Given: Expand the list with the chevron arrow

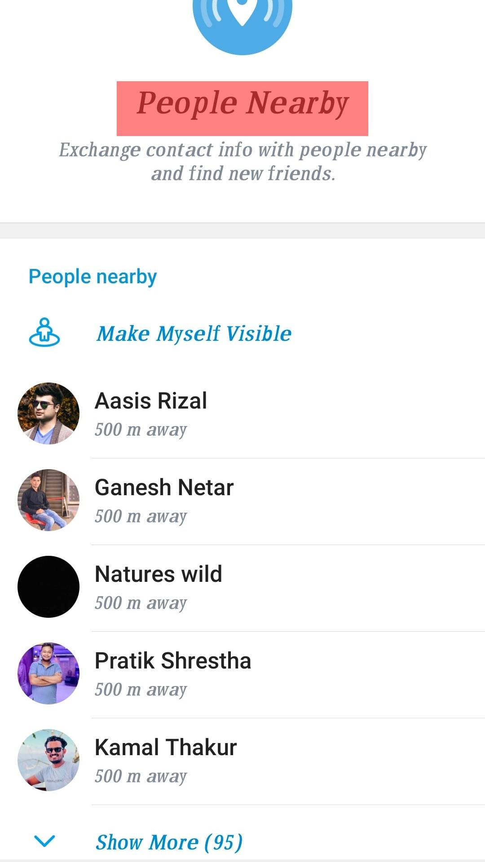Looking at the screenshot, I should click(44, 841).
